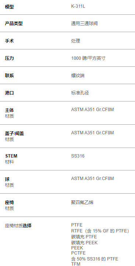Image resolution: width=135 pixels, height=266 pixels.
Task: Click the 座椅材质选择 heading
Action: pos(18,226)
